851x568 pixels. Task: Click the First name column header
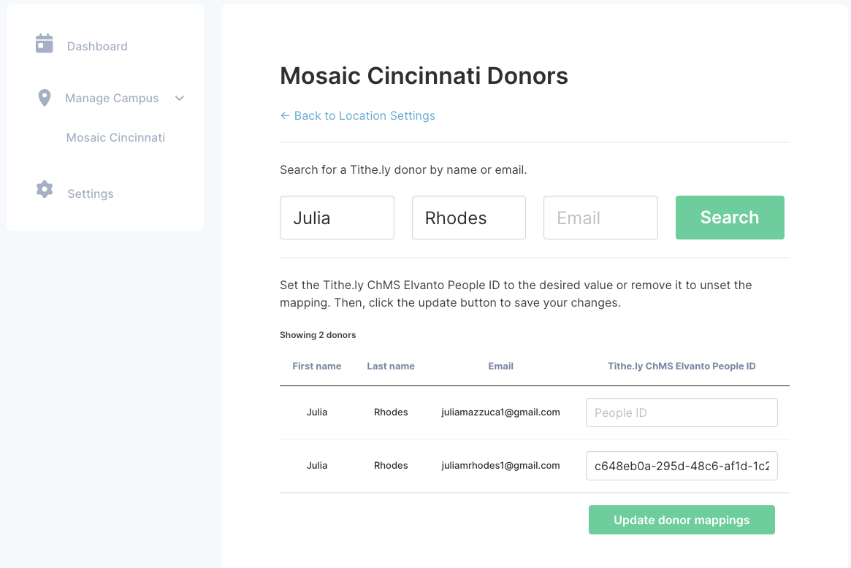pos(317,366)
